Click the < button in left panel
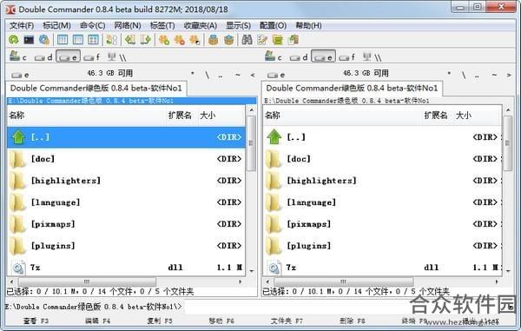This screenshot has height=331, width=521. tap(253, 75)
